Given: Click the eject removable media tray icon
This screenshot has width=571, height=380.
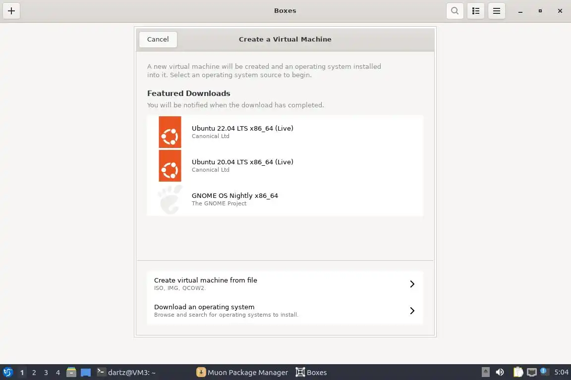Looking at the screenshot, I should 485,372.
